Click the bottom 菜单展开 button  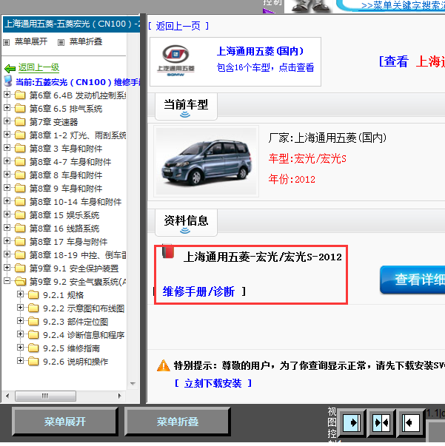click(x=65, y=422)
